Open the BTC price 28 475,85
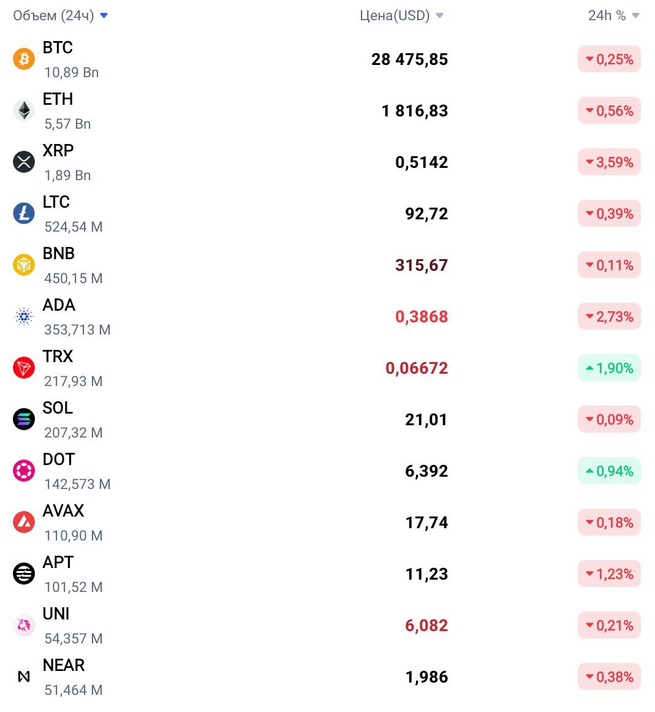Viewport: 655px width, 712px height. tap(409, 59)
